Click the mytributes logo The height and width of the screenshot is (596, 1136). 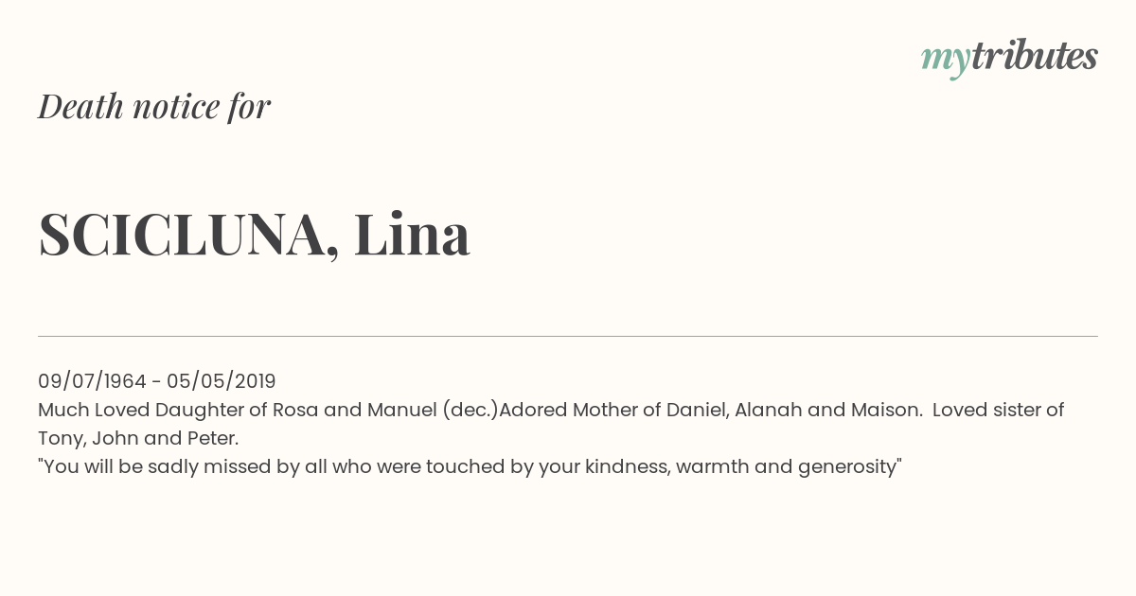[1009, 57]
